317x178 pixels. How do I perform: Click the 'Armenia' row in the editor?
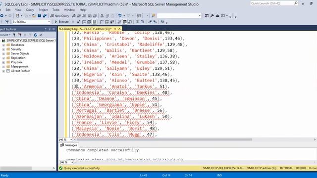120,87
